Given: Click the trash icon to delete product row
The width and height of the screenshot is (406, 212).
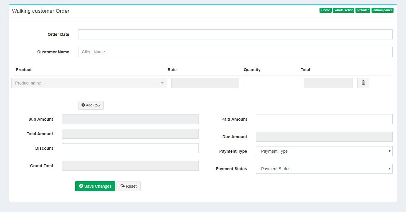Looking at the screenshot, I should coord(363,83).
